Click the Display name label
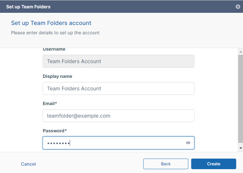This screenshot has height=173, width=243. coord(58,77)
